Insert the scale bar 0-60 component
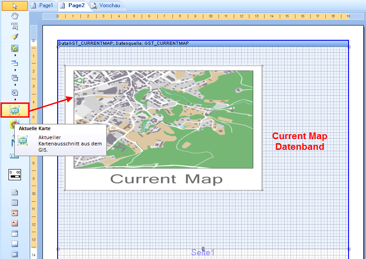Screen dimensions: 366x259 (15, 174)
